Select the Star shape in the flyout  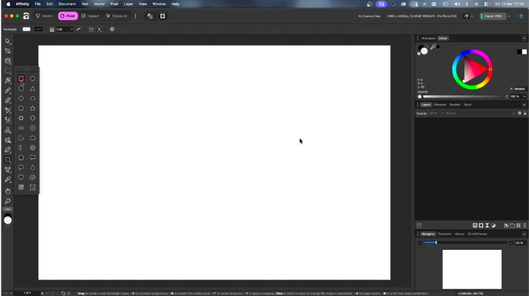33,108
